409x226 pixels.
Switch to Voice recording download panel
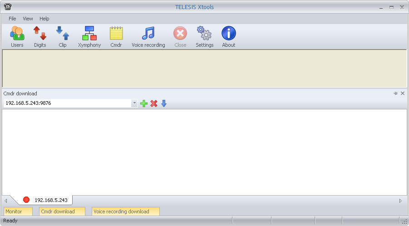pyautogui.click(x=126, y=211)
